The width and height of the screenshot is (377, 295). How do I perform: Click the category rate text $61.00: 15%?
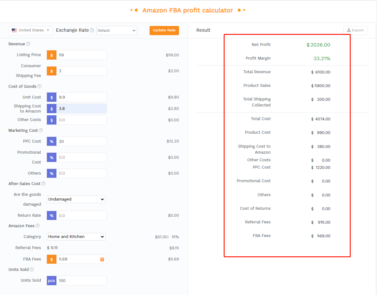(x=167, y=237)
